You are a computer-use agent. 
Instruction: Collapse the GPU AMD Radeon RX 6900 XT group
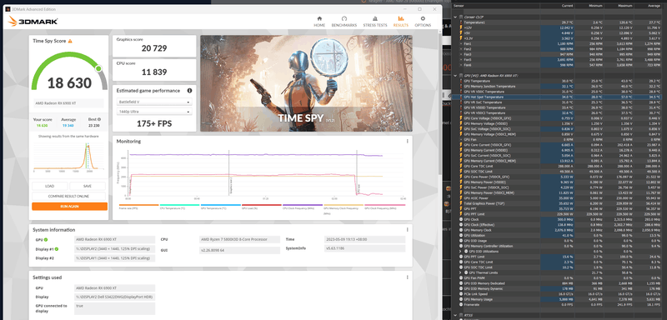click(x=455, y=76)
